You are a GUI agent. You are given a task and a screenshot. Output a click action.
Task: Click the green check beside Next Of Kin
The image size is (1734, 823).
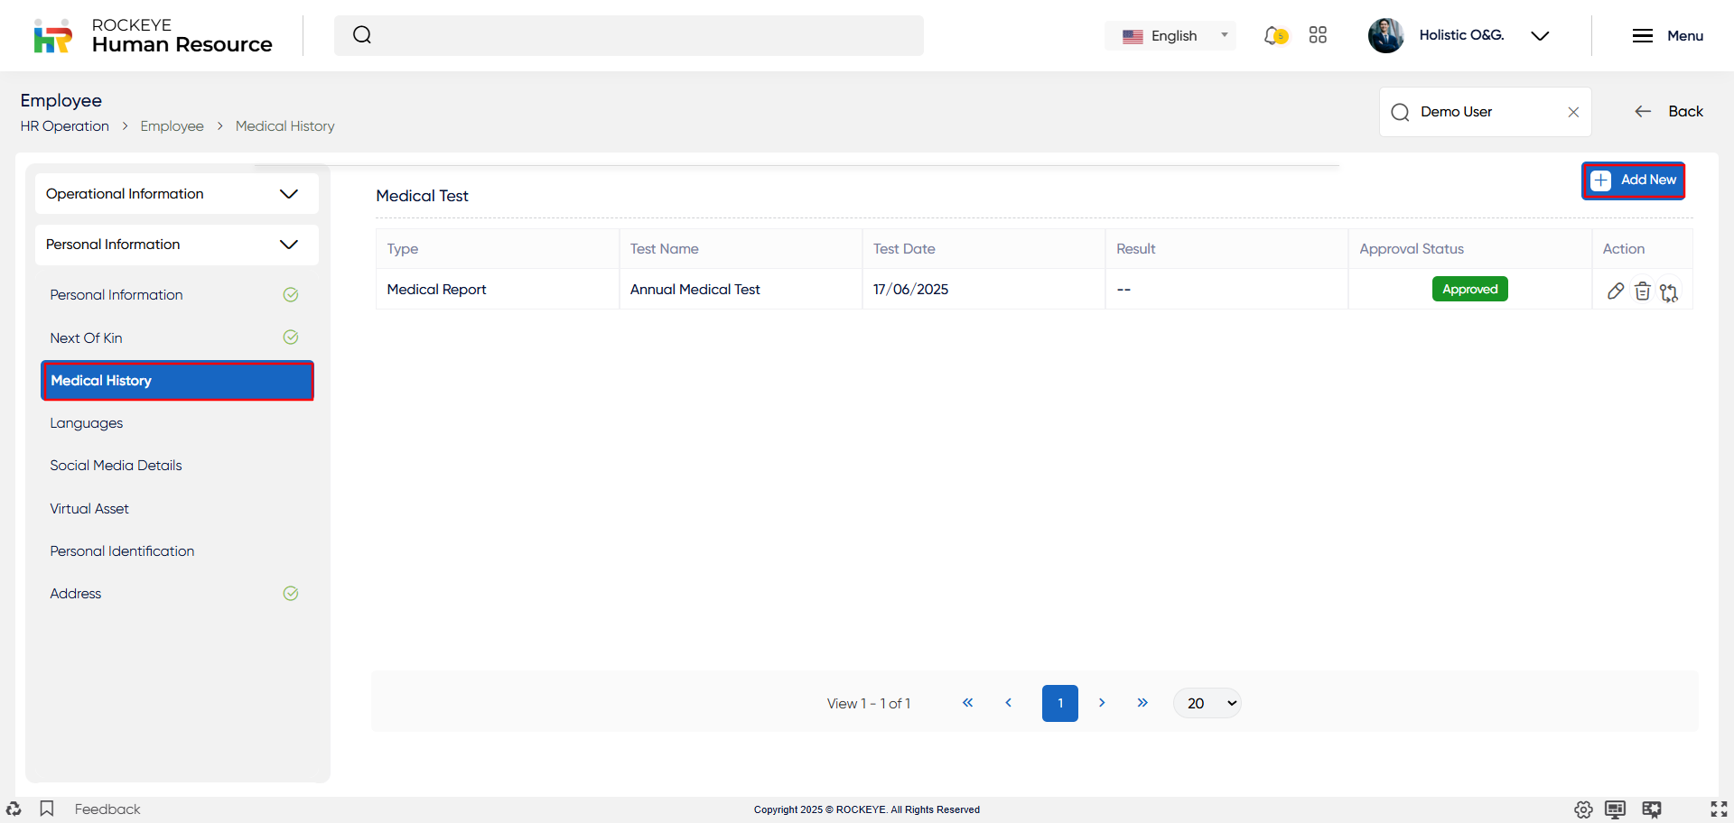pyautogui.click(x=291, y=338)
